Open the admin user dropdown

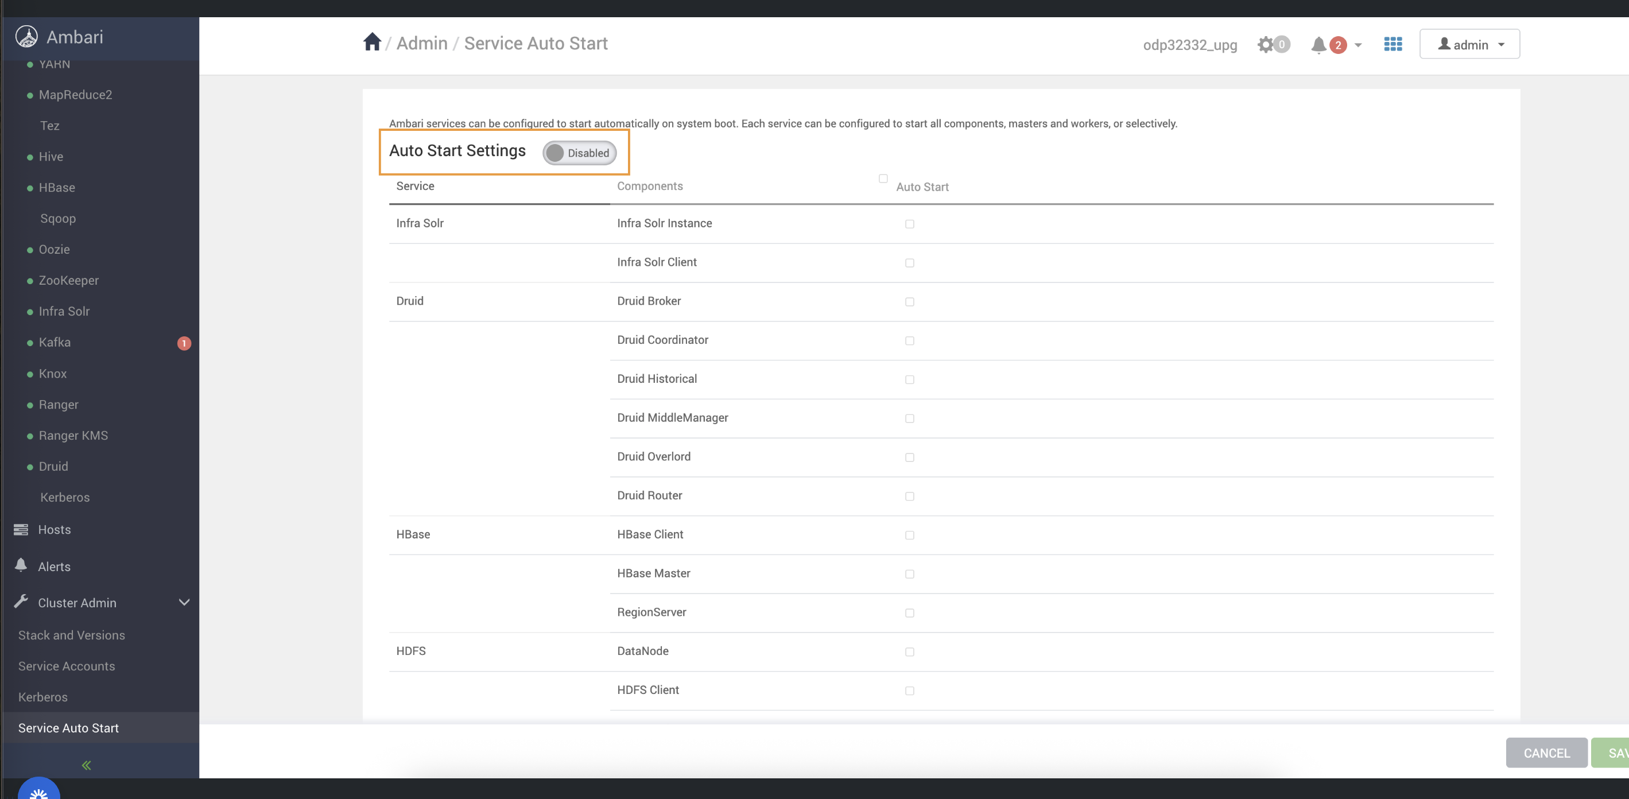(x=1469, y=44)
